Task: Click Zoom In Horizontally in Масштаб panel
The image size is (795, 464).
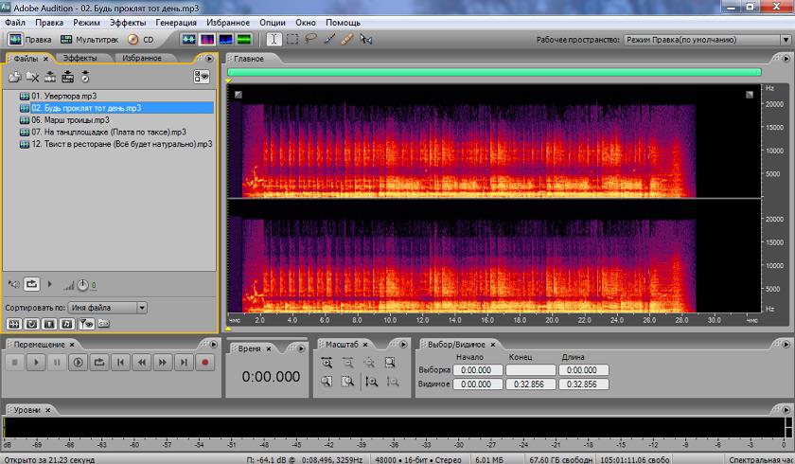Action: 327,363
